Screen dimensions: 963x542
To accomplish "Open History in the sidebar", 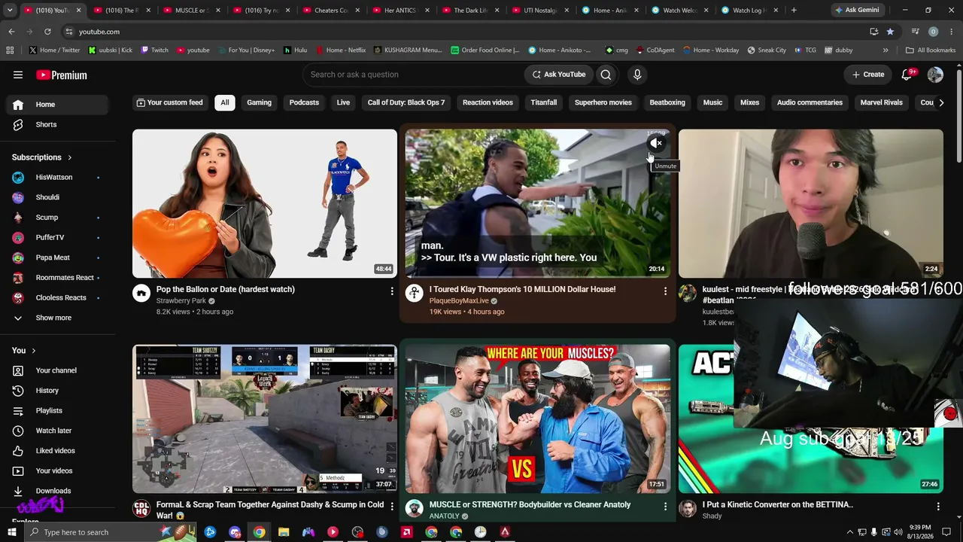I will (x=57, y=391).
